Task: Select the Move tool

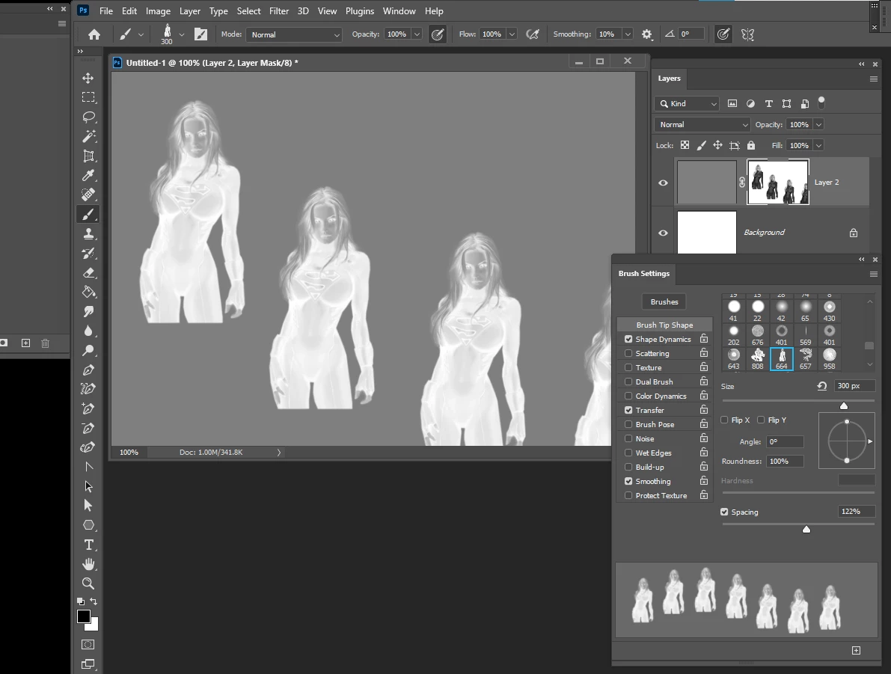Action: tap(88, 79)
